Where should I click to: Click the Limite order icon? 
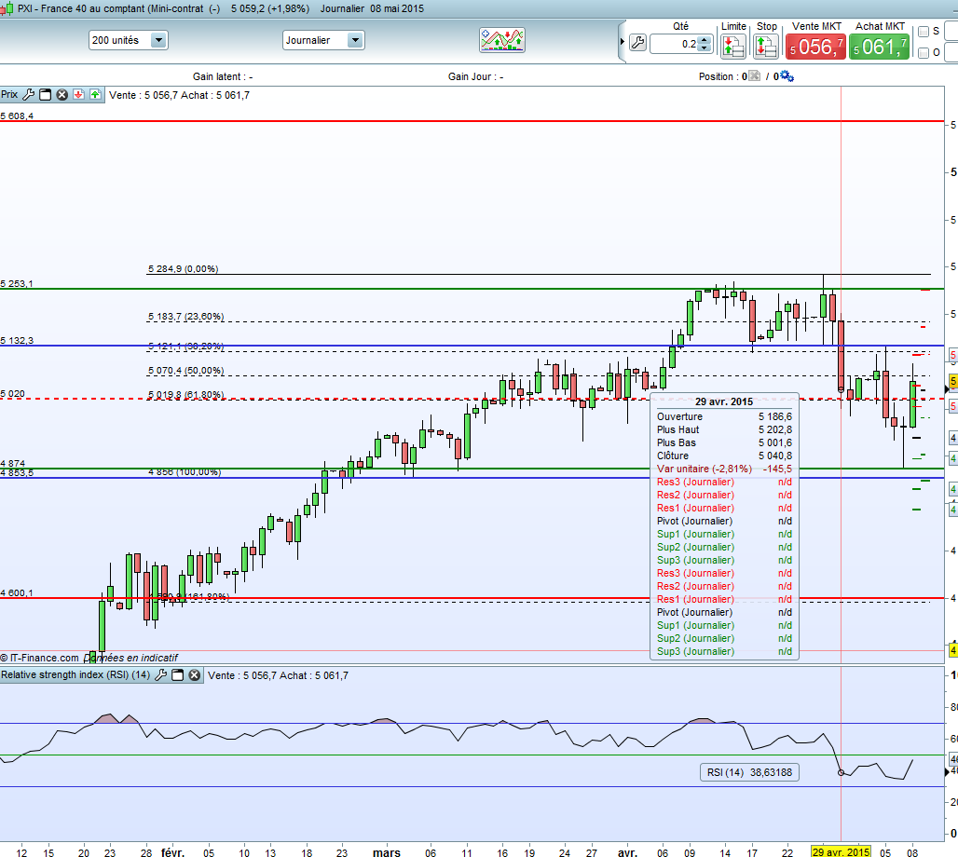[732, 47]
